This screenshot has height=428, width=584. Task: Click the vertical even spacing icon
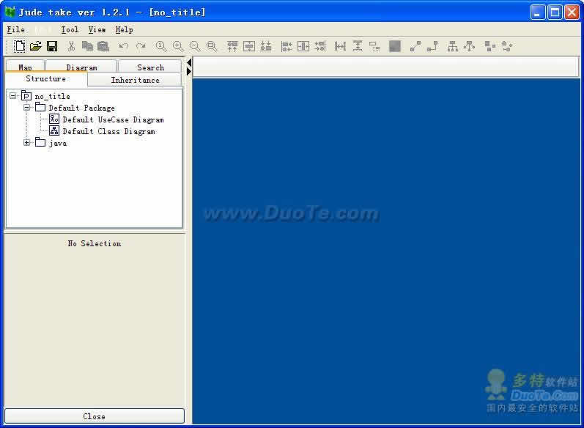point(358,46)
